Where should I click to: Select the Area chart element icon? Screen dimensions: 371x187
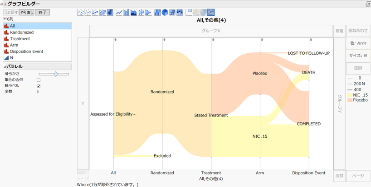tap(134, 13)
